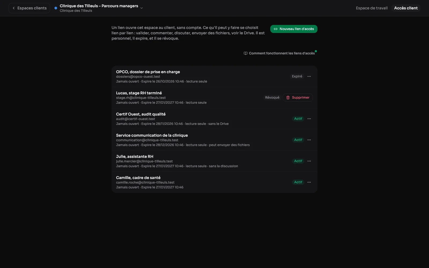The width and height of the screenshot is (429, 268).
Task: Expand the Clinique des Tilleuls space dropdown
Action: (142, 8)
